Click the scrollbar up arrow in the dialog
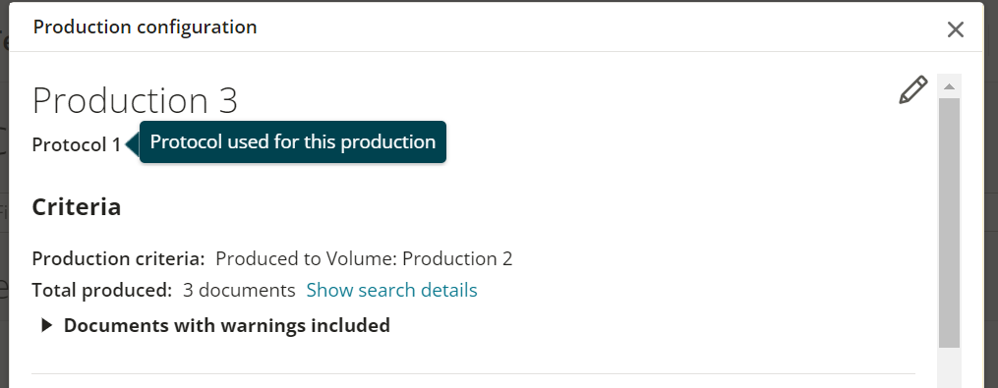Viewport: 998px width, 388px height. pos(949,86)
